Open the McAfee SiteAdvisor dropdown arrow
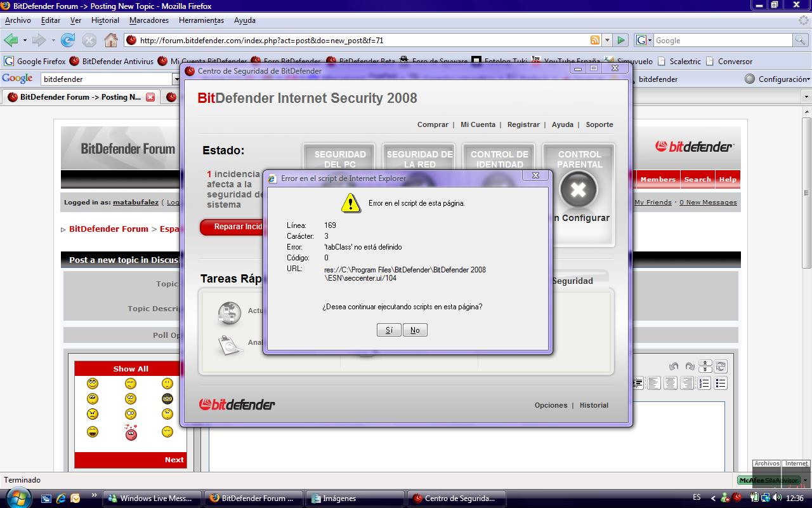 click(x=806, y=480)
